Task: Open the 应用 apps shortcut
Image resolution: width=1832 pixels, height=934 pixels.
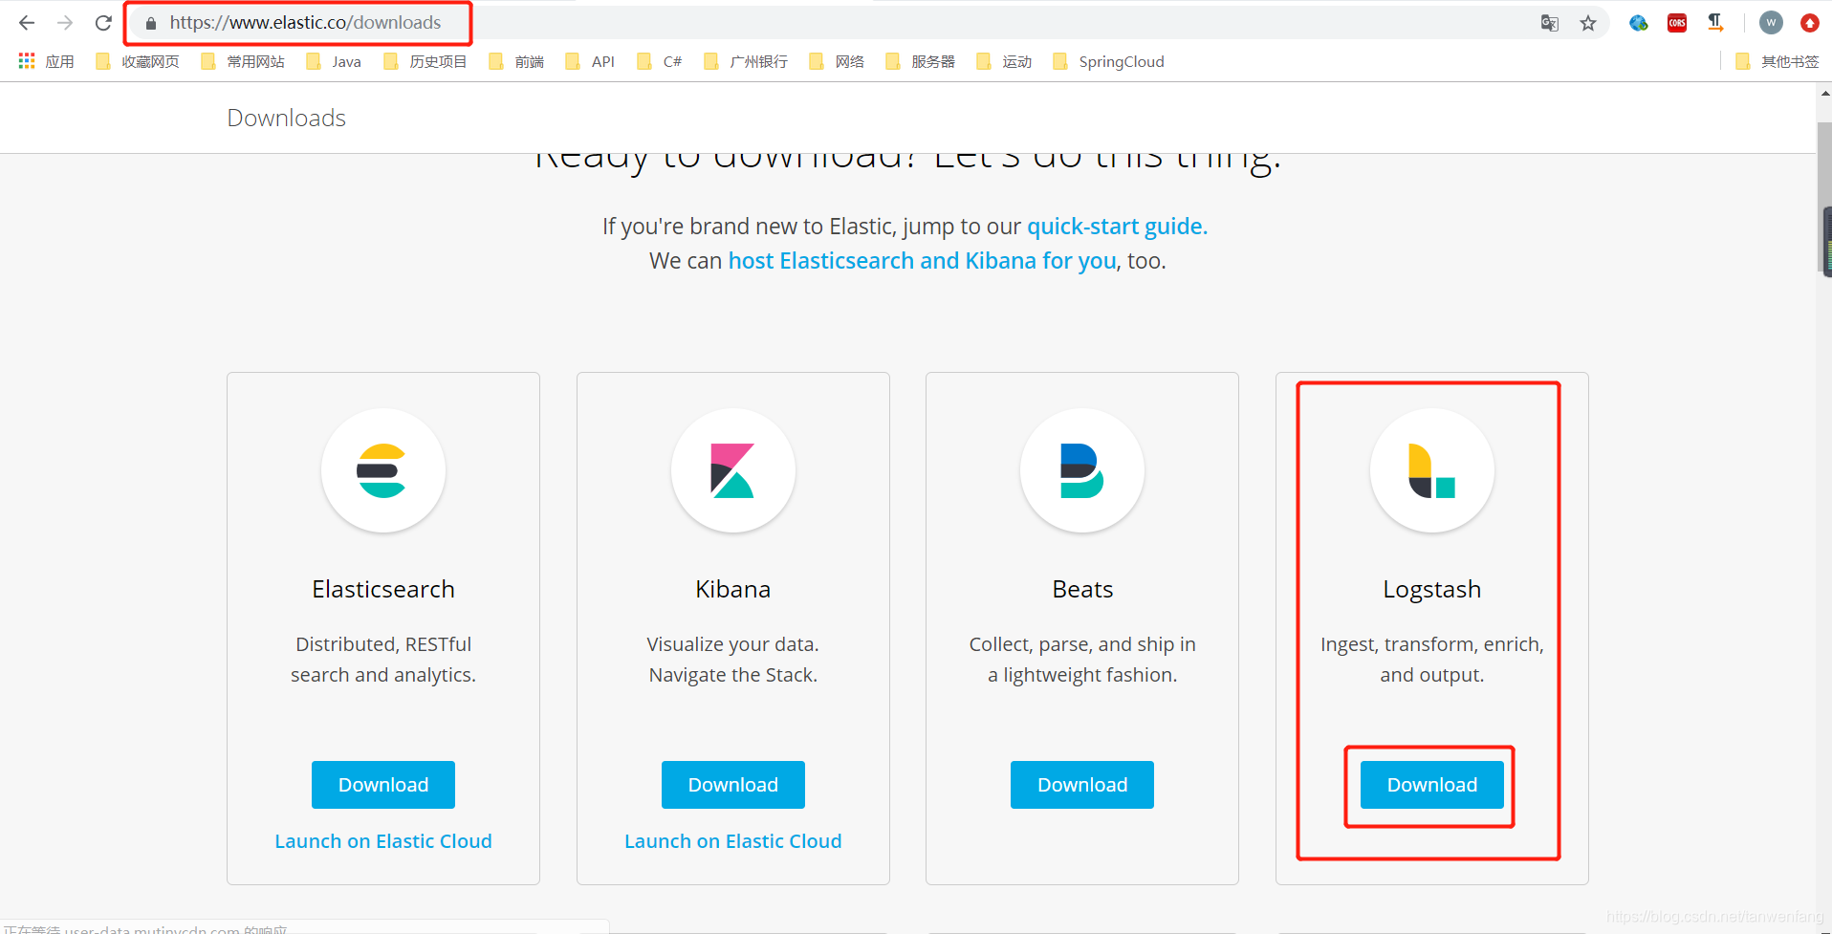Action: tap(46, 61)
